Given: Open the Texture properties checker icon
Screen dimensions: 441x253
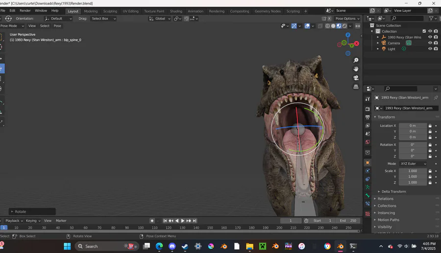Looking at the screenshot, I should tap(367, 214).
